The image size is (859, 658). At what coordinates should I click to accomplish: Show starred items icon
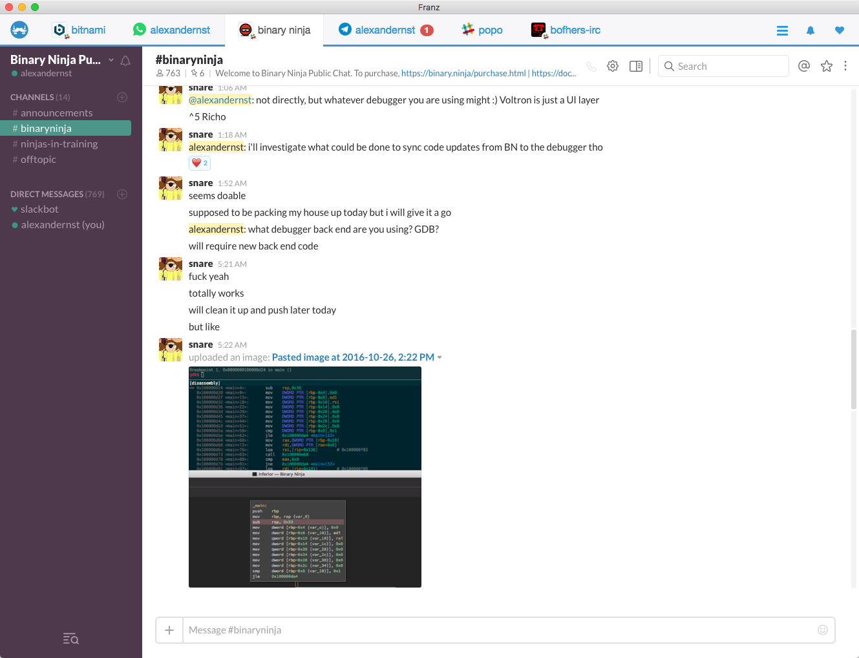click(827, 66)
